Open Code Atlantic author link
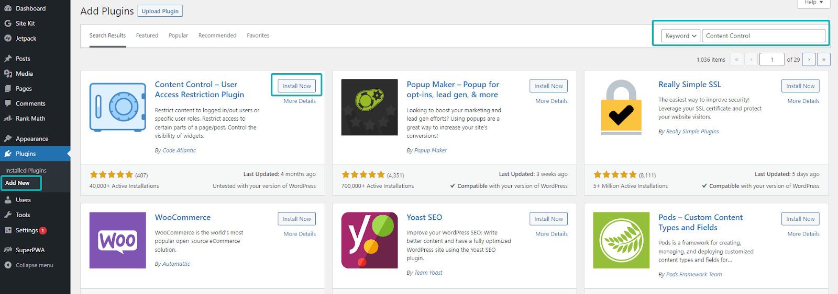Screen dimensions: 838x294 coord(179,150)
